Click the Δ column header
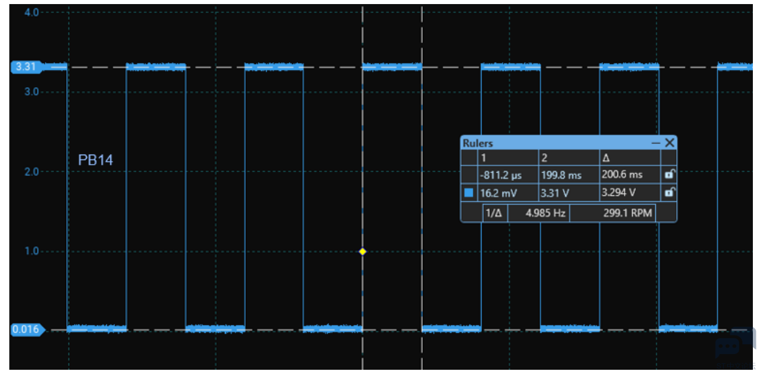Viewport: 761px width, 375px height. pyautogui.click(x=630, y=158)
